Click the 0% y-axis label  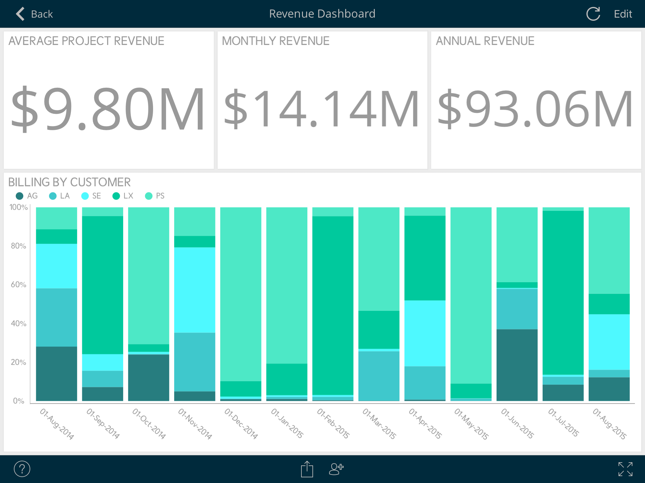click(19, 401)
